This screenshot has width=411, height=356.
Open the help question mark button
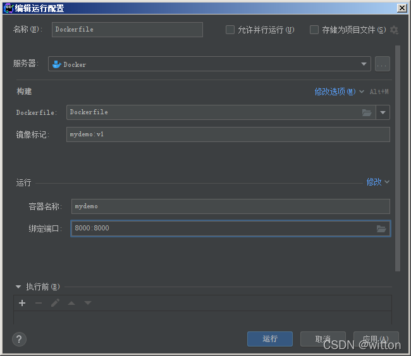(19, 339)
